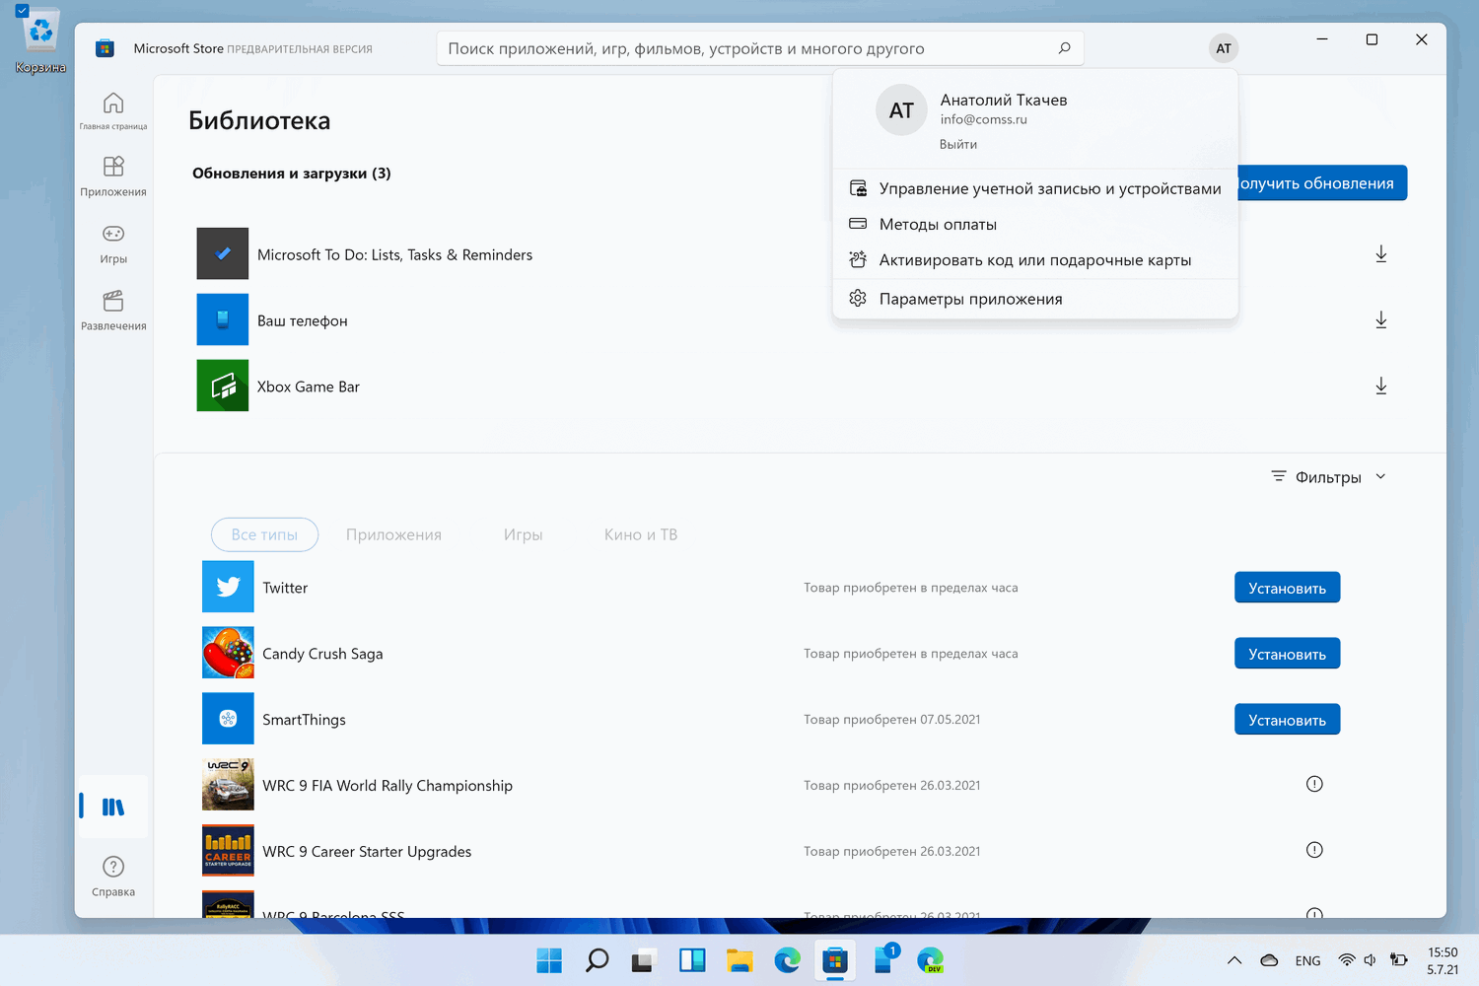Click the info icon for WRC 9 Career Starter Upgrades

point(1314,850)
